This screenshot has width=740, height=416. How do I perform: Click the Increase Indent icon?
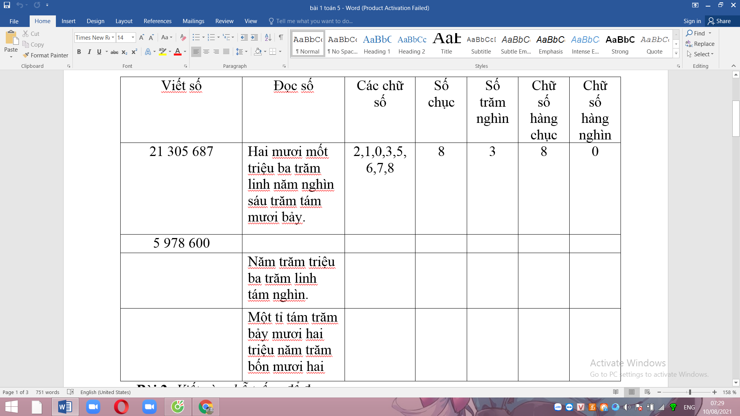(254, 37)
